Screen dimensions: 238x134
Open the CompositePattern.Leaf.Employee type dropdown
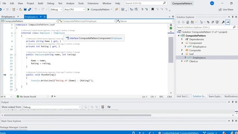click(x=87, y=21)
